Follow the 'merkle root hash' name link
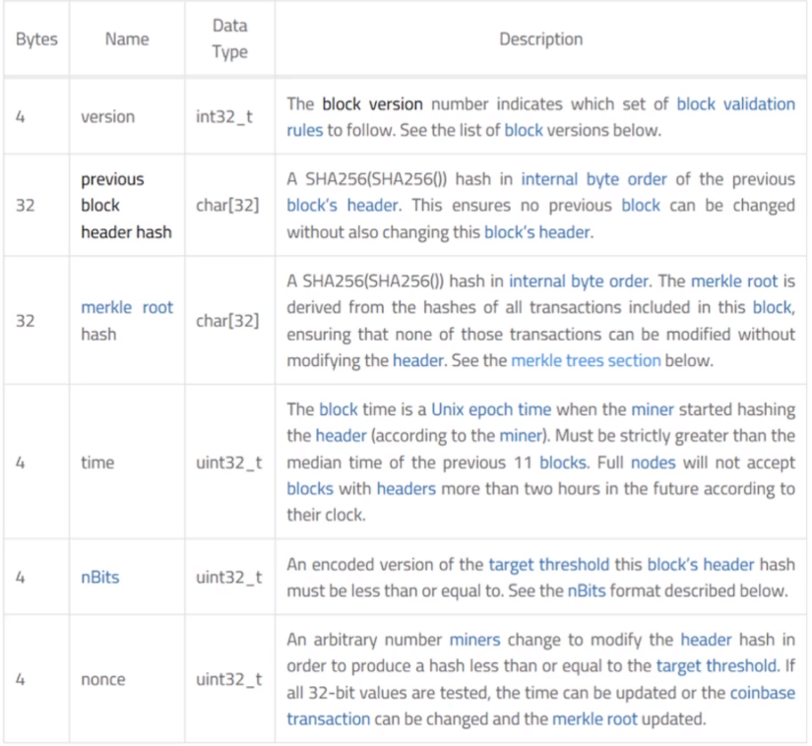Image resolution: width=812 pixels, height=746 pixels. [x=127, y=307]
